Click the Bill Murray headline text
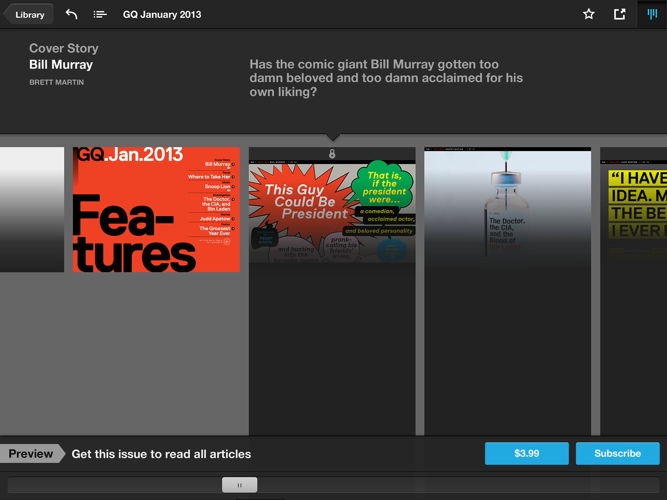This screenshot has height=500, width=667. [61, 65]
